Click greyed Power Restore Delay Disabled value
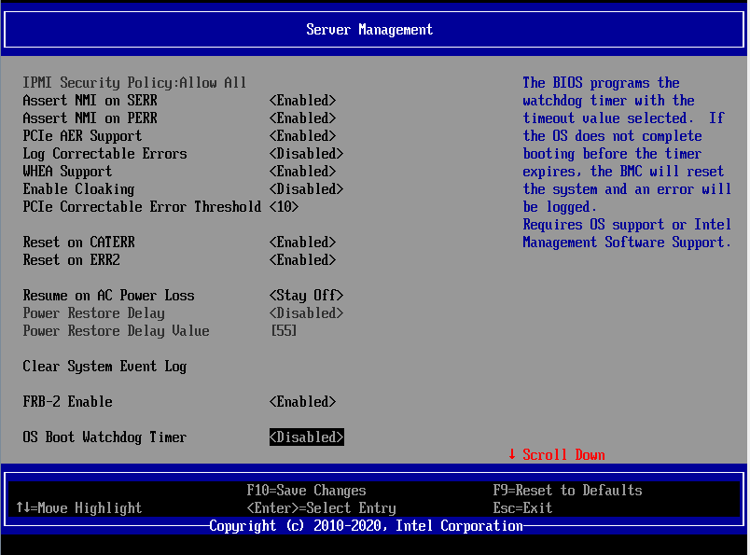Screen dimensions: 750x555 click(306, 312)
